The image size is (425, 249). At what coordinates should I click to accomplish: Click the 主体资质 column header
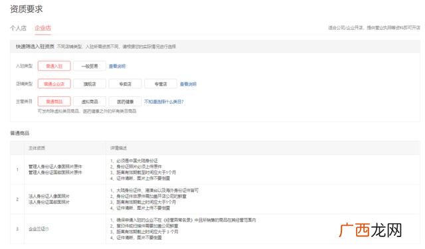pos(37,148)
